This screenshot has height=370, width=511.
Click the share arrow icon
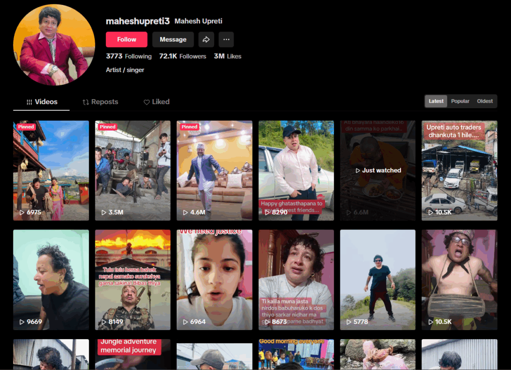[x=206, y=39]
